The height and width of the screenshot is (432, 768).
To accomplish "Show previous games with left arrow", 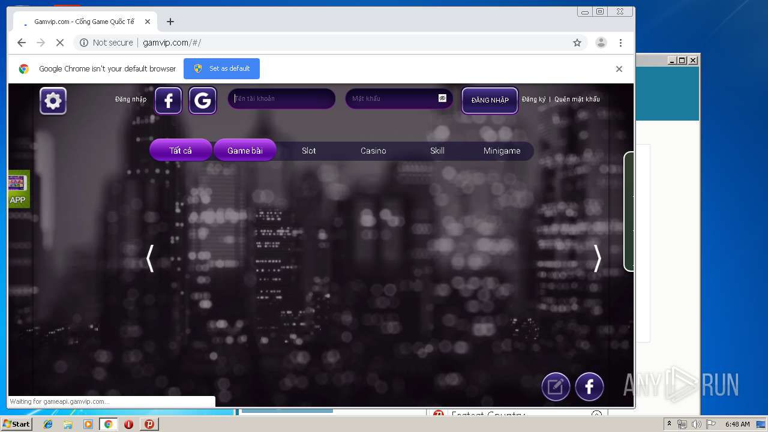I will coord(150,259).
